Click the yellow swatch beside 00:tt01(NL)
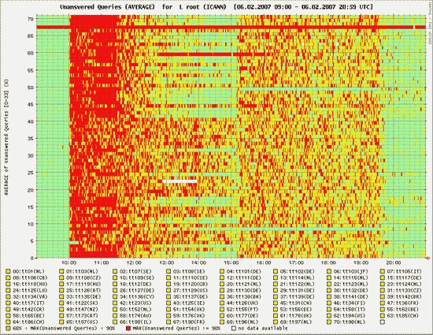Viewport: 433px width, 335px height. point(9,271)
